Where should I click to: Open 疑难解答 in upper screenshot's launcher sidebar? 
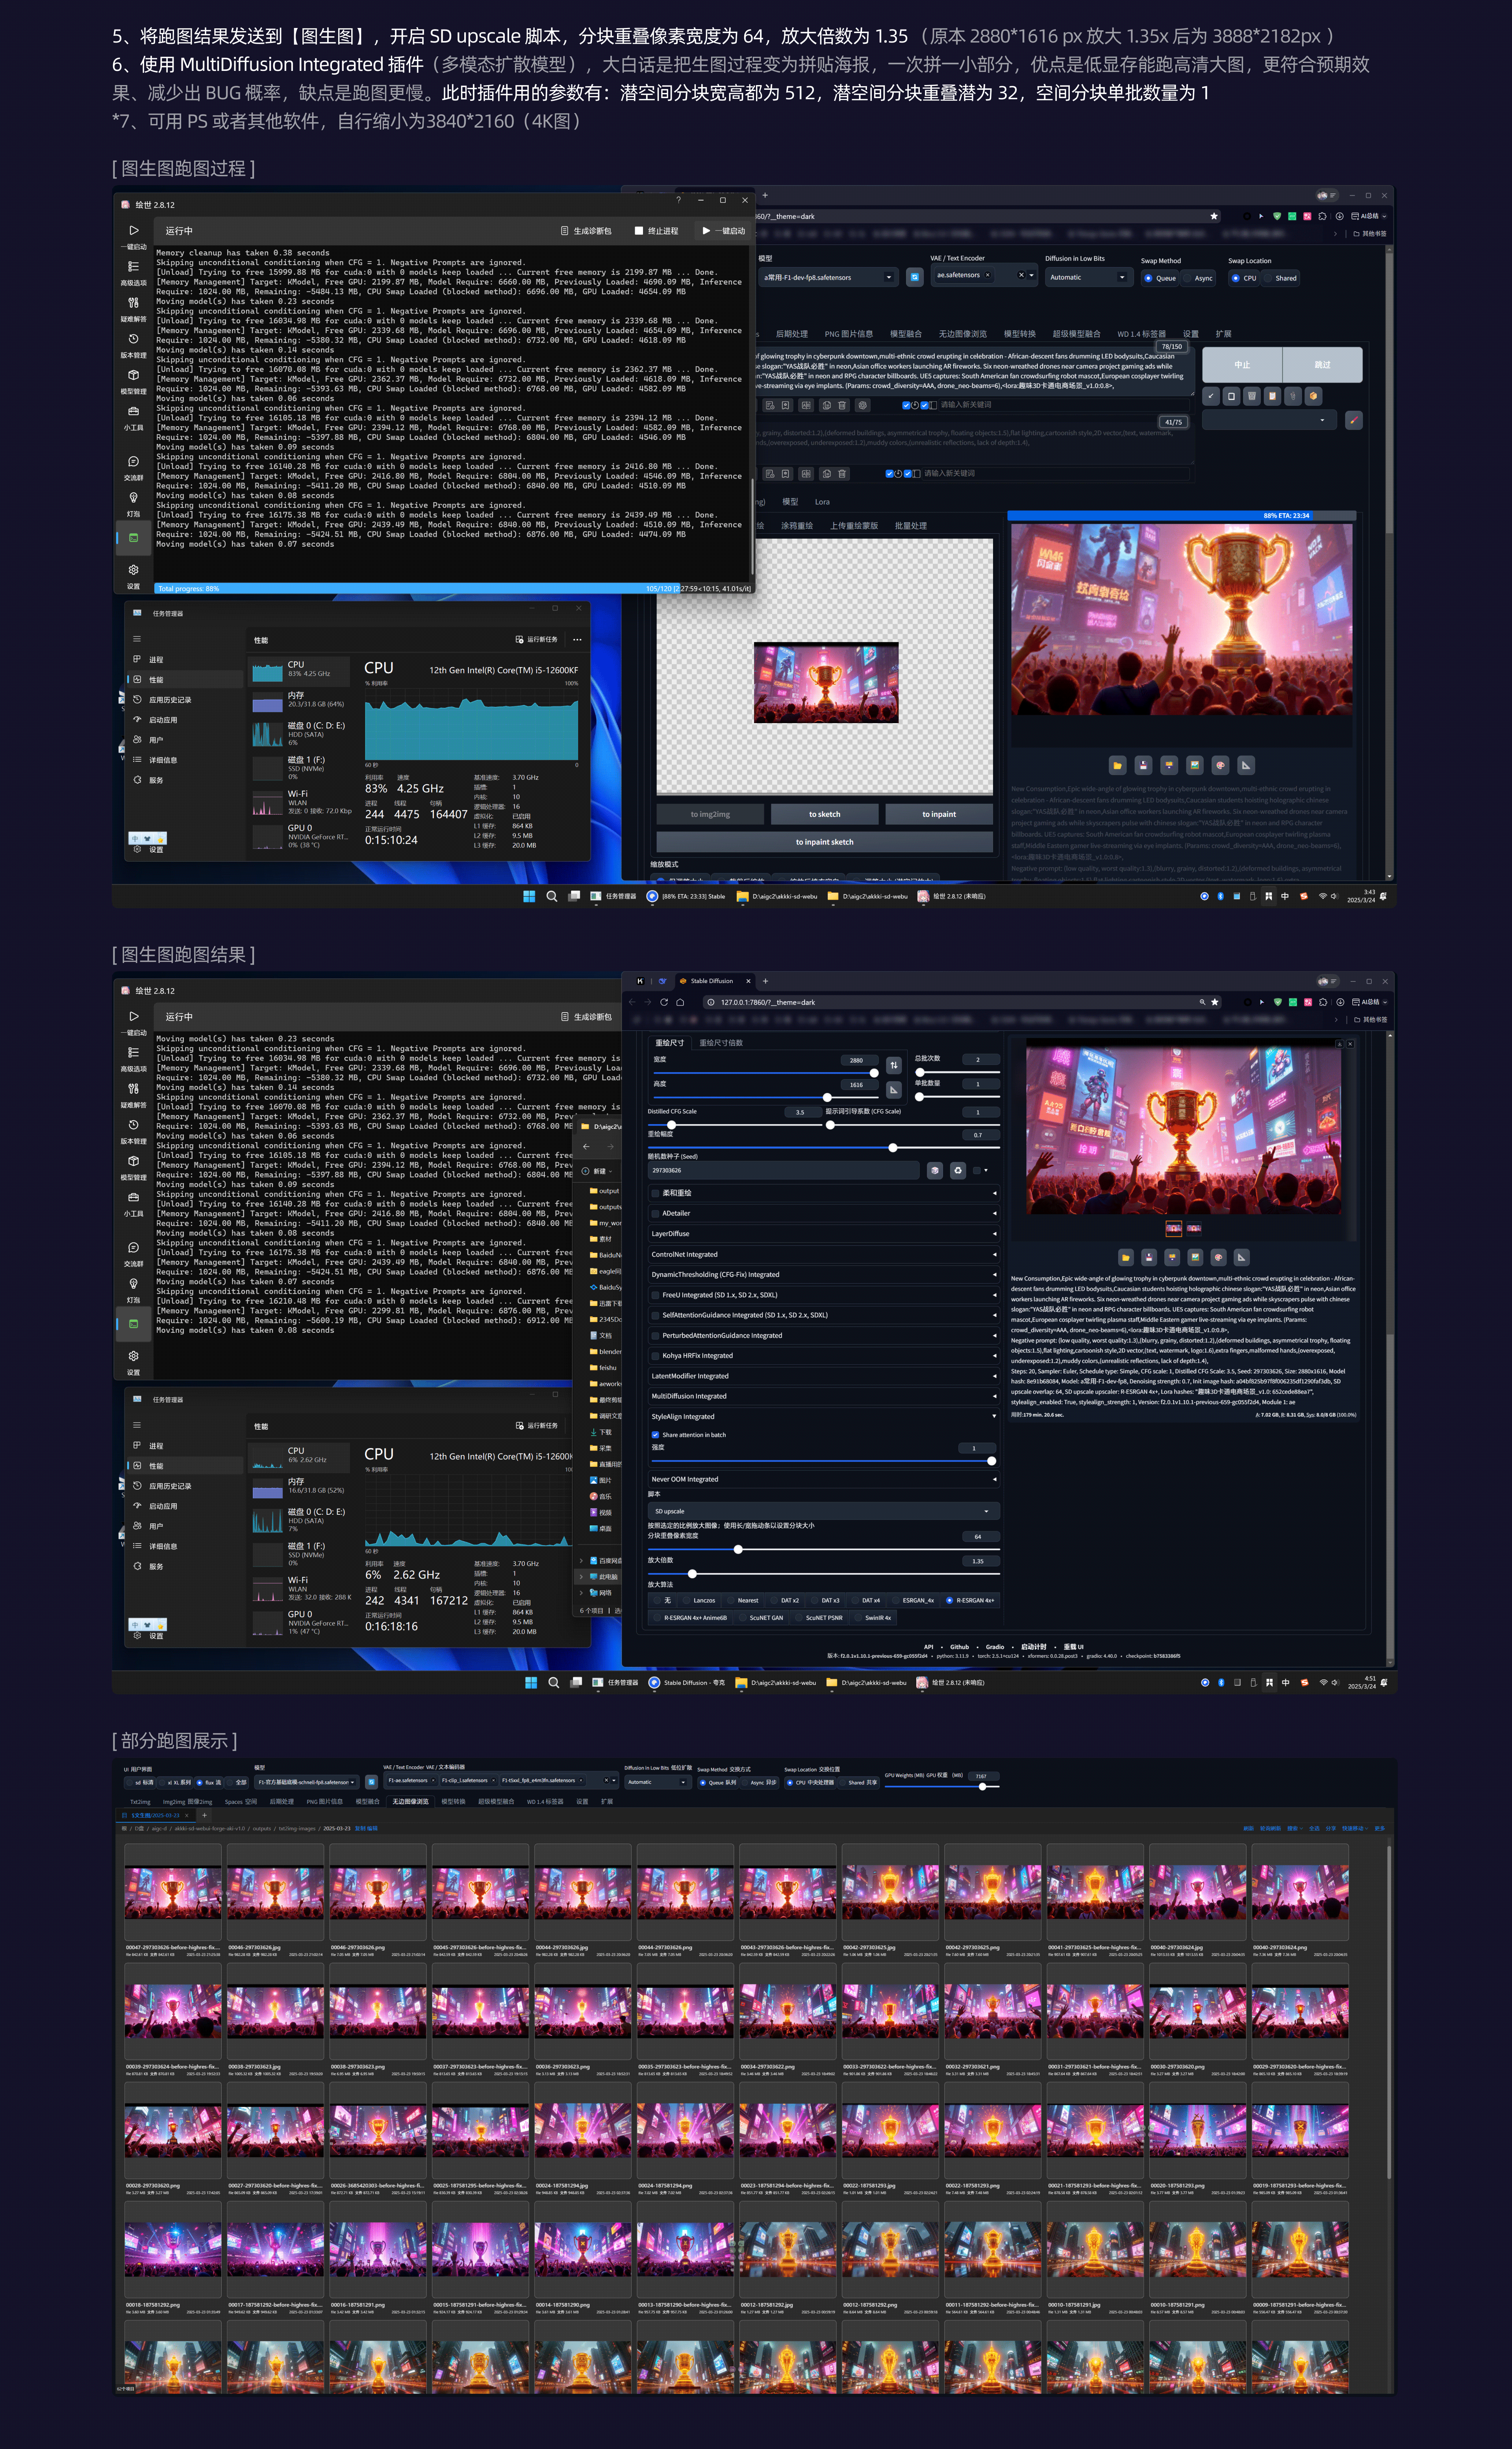click(133, 309)
